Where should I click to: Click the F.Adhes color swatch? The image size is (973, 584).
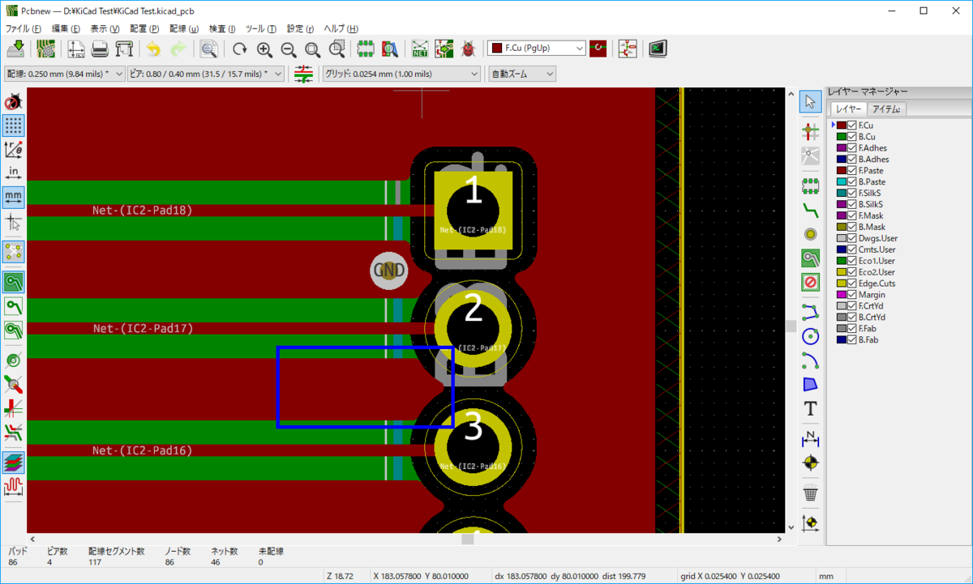click(x=841, y=148)
